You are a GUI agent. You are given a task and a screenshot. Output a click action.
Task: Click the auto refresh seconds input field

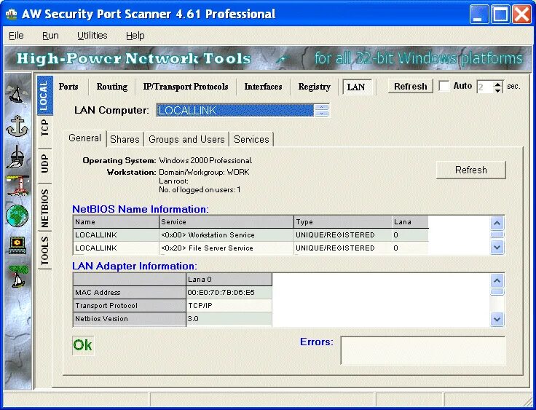pos(485,87)
